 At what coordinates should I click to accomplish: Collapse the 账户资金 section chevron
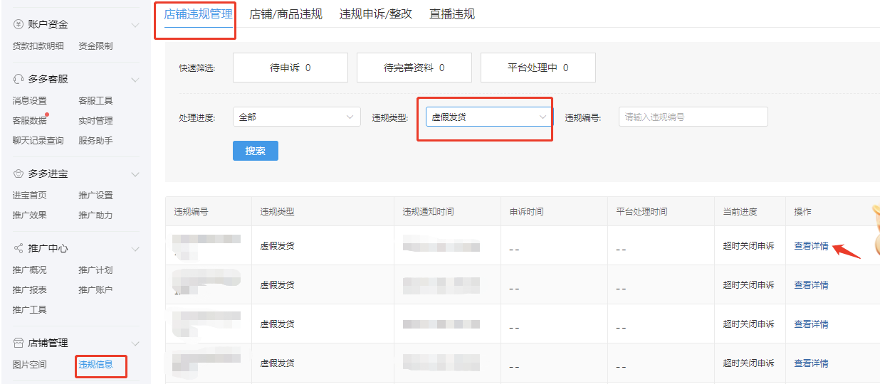click(x=135, y=25)
